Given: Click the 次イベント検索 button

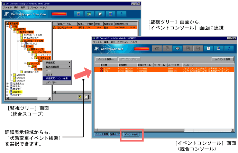Looking at the screenshot, I should 222,59.
